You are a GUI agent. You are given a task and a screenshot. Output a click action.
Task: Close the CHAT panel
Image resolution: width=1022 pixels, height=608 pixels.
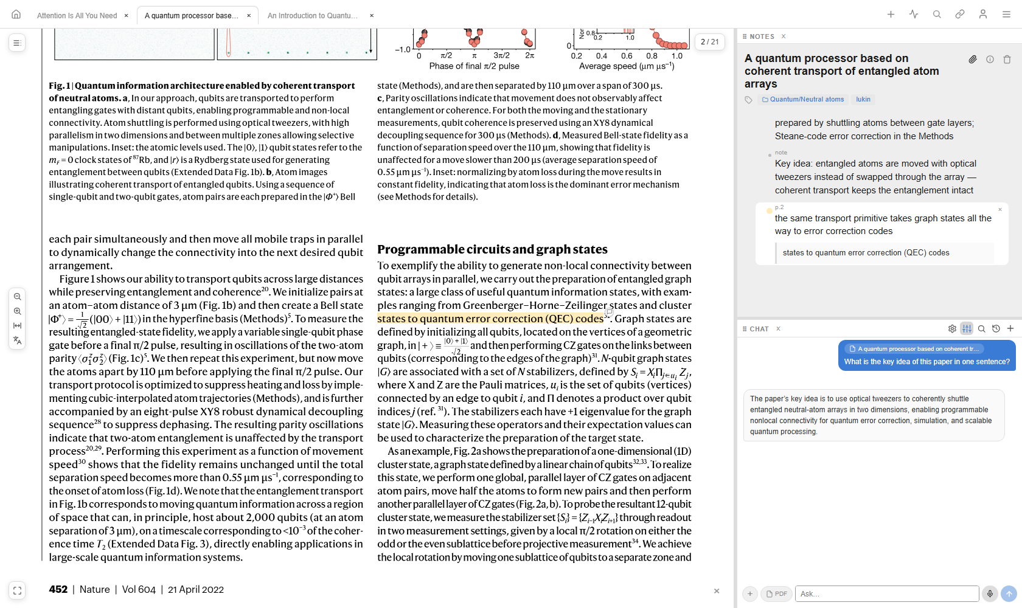point(778,329)
